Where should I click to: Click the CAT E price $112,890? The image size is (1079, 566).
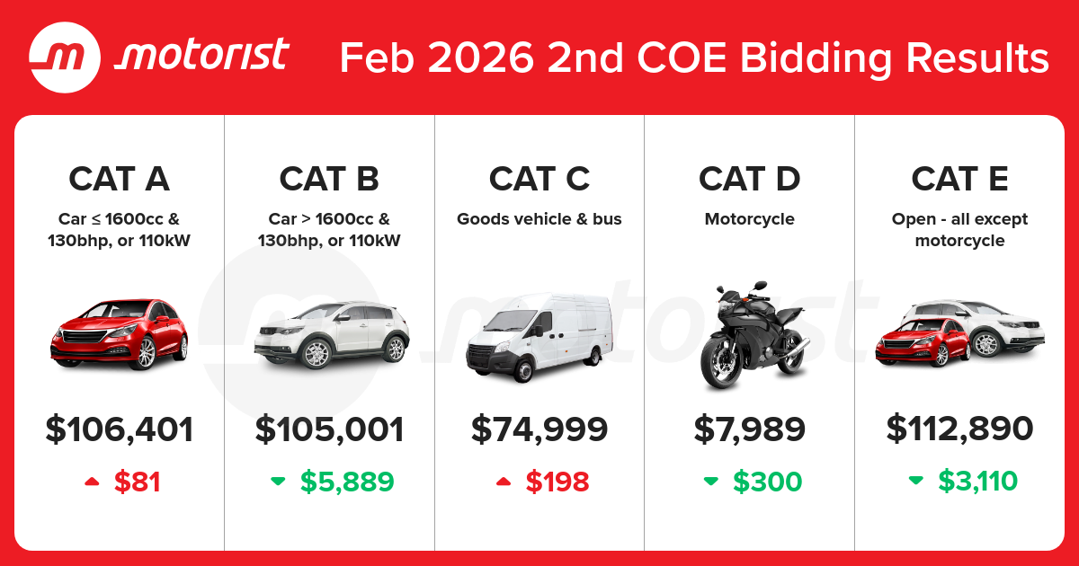[x=959, y=429]
